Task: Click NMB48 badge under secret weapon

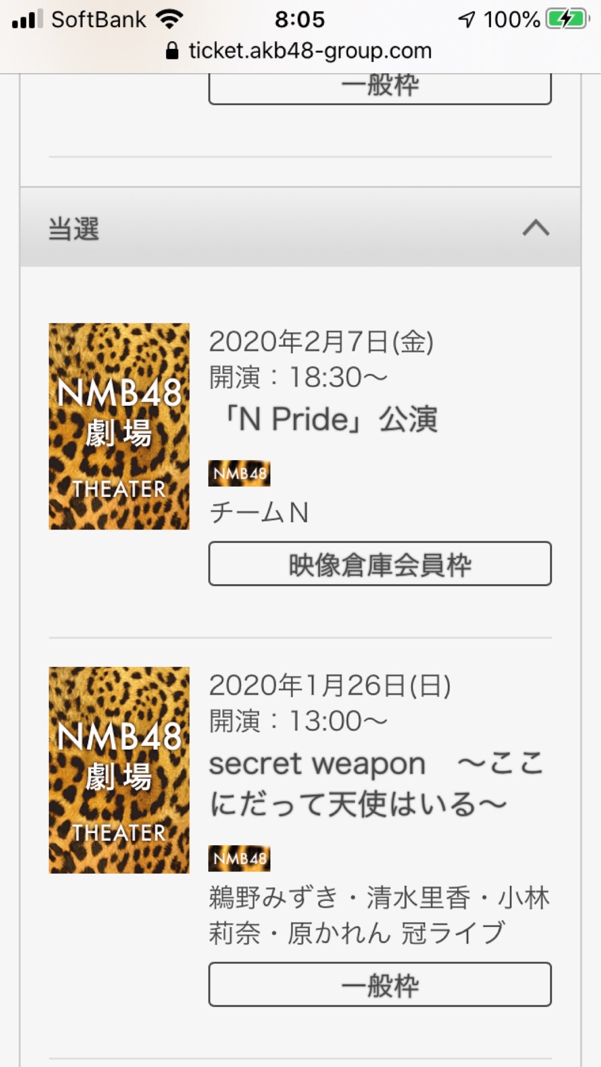Action: [239, 859]
